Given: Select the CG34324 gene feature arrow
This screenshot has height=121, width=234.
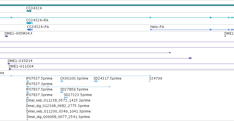Looking at the screenshot, I should [x=29, y=11].
